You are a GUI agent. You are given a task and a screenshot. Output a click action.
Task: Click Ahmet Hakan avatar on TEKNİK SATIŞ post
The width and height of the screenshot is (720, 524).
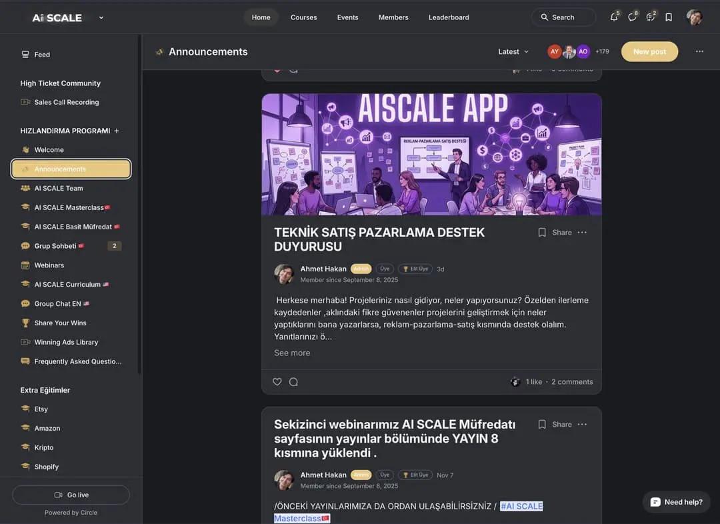[x=284, y=274]
